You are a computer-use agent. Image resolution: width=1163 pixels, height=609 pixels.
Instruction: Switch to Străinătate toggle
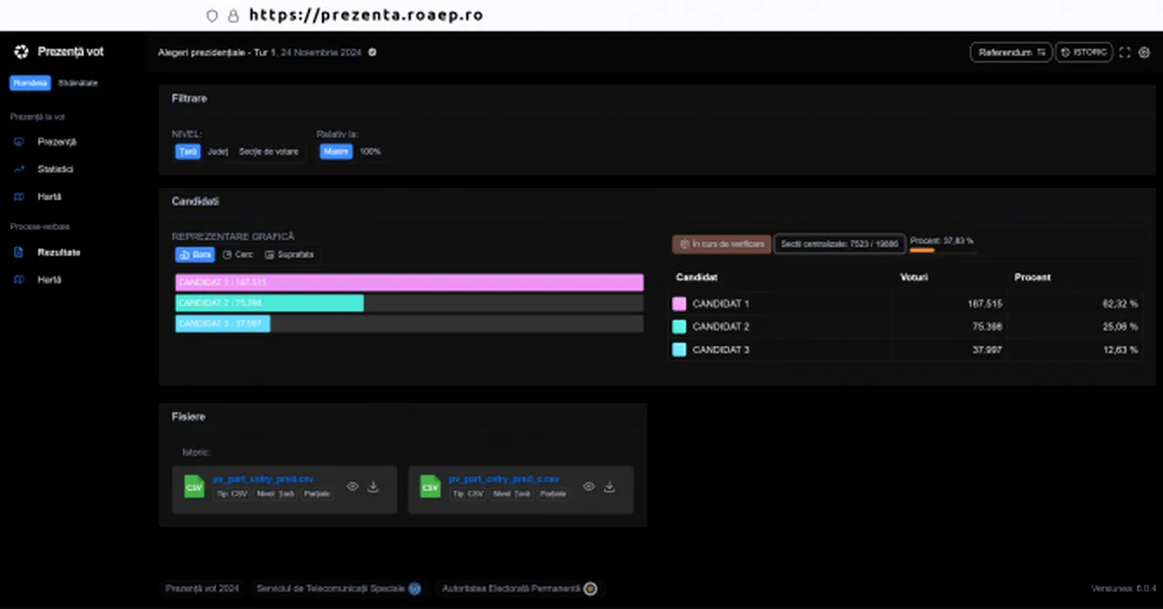[x=78, y=83]
